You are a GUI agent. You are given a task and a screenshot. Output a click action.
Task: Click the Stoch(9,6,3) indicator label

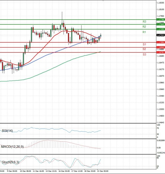[10, 162]
